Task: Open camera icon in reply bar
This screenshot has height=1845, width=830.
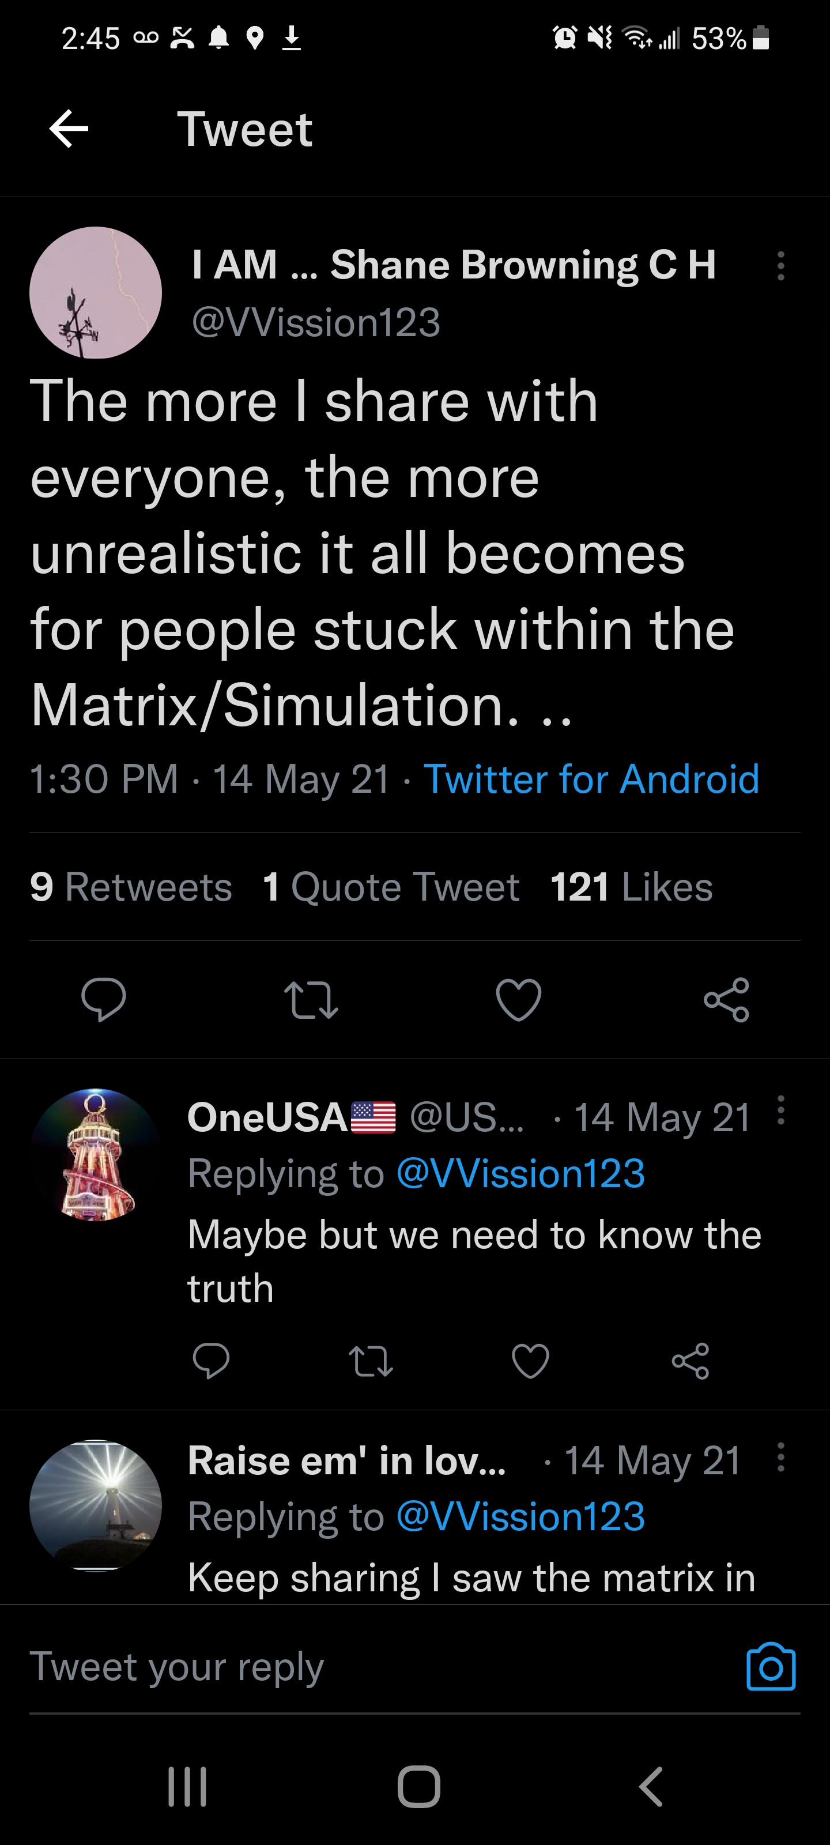Action: click(771, 1666)
